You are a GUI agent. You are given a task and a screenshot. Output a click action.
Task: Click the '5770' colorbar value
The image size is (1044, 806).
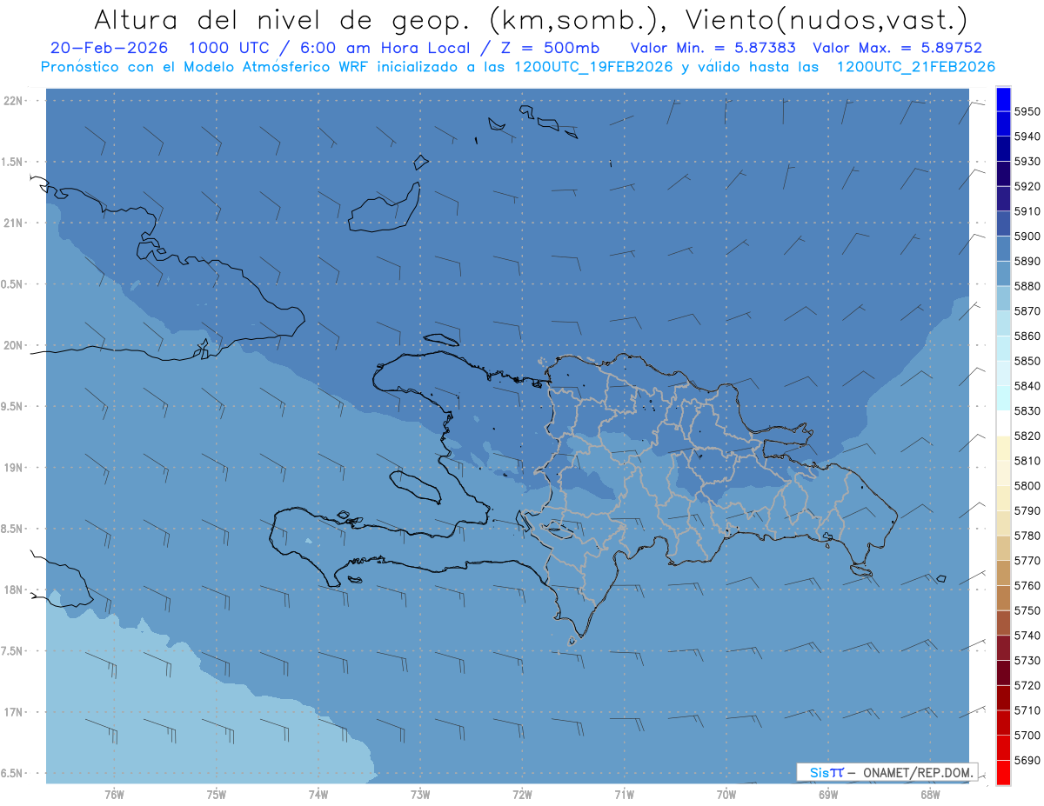(x=1027, y=561)
